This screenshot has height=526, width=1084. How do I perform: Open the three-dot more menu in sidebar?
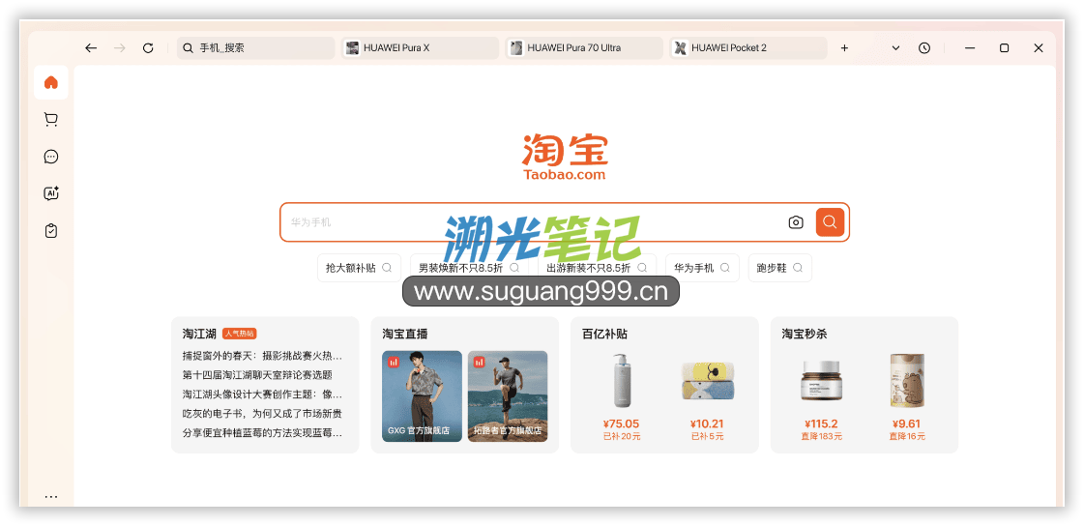pos(51,496)
